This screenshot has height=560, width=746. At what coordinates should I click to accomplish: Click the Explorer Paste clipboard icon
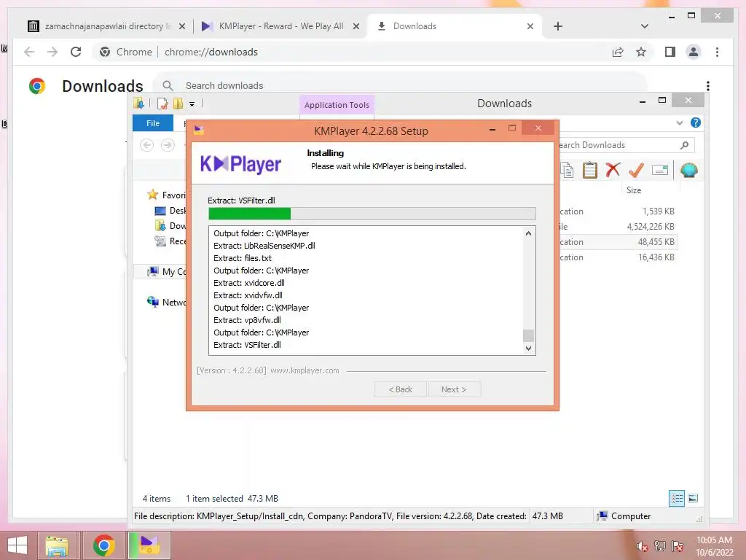coord(590,170)
